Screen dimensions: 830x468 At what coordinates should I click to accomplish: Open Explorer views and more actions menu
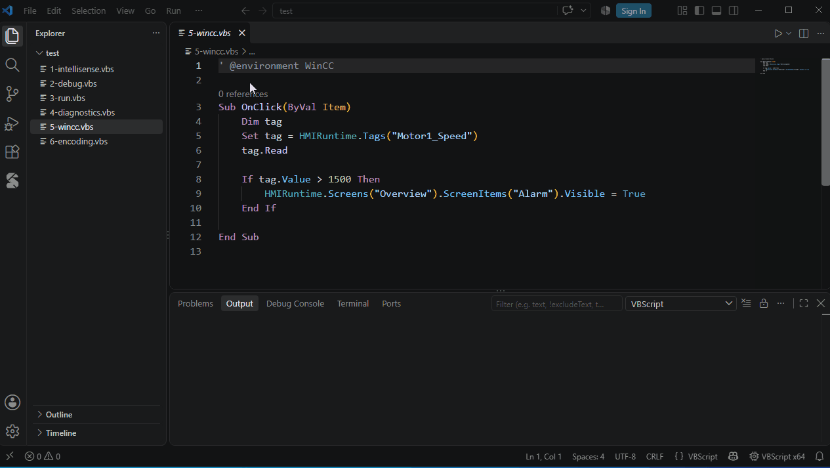coord(156,33)
